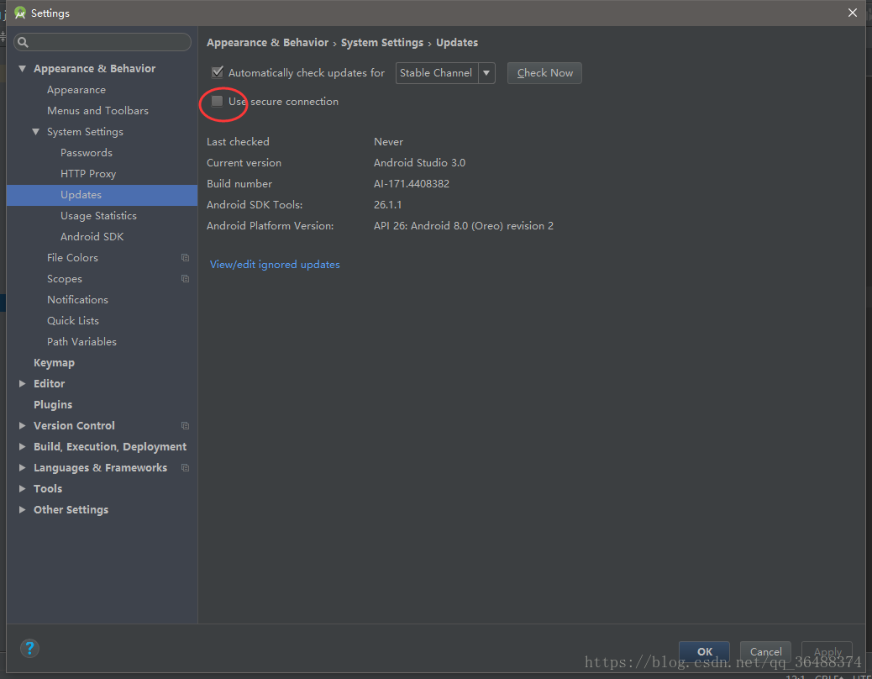This screenshot has height=679, width=872.
Task: Open File Colors settings
Action: pyautogui.click(x=72, y=257)
